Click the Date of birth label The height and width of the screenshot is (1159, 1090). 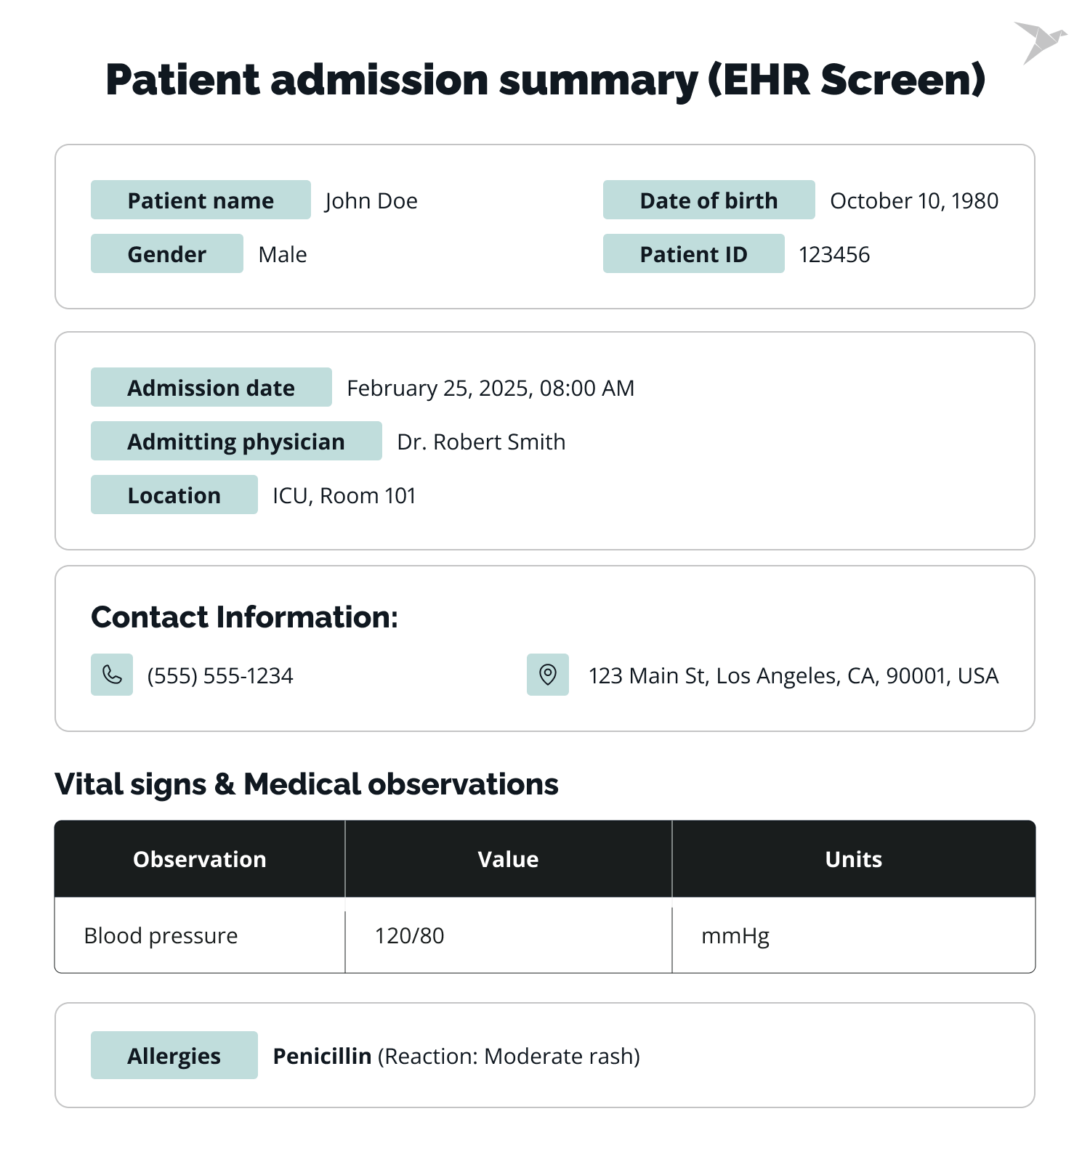pyautogui.click(x=708, y=200)
